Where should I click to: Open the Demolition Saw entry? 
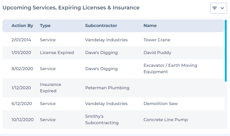(x=161, y=104)
